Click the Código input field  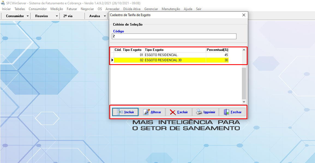174,36
